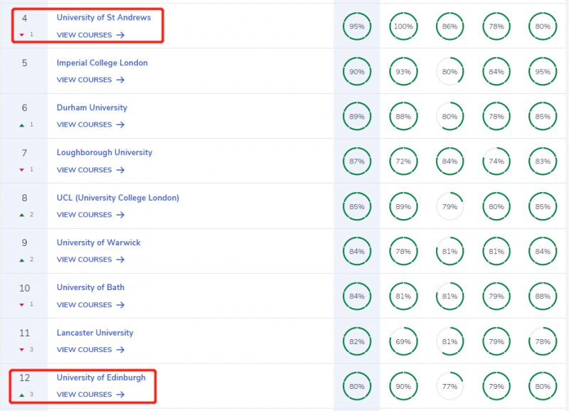This screenshot has width=569, height=411.
Task: Click green up-arrow rank change for University of Warwick
Action: point(22,260)
